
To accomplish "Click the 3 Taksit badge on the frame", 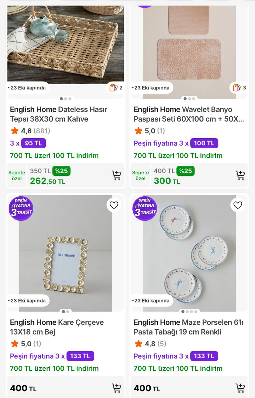I will [21, 208].
